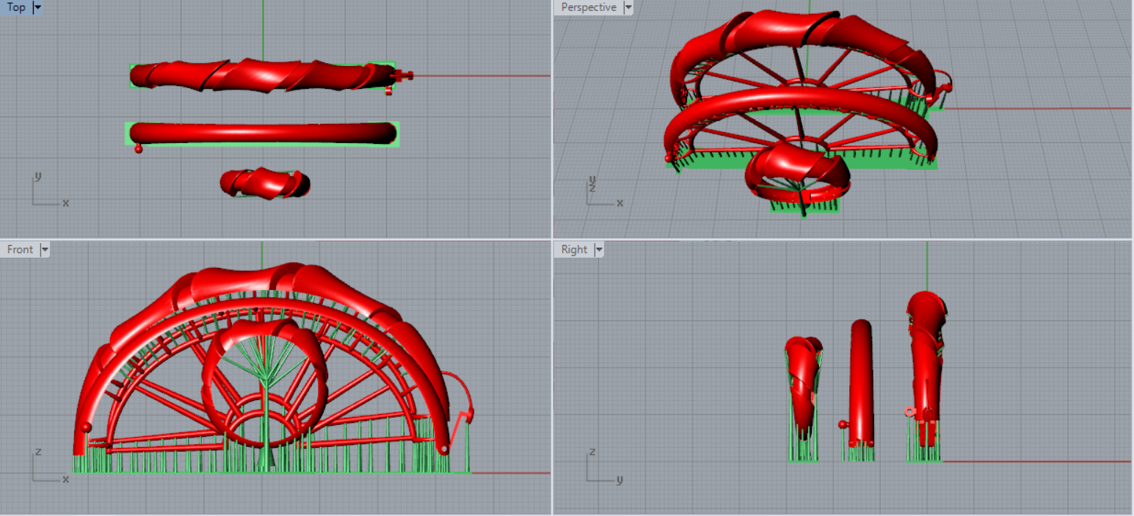Click the world axis icon in Perspective view
1134x516 pixels.
603,192
